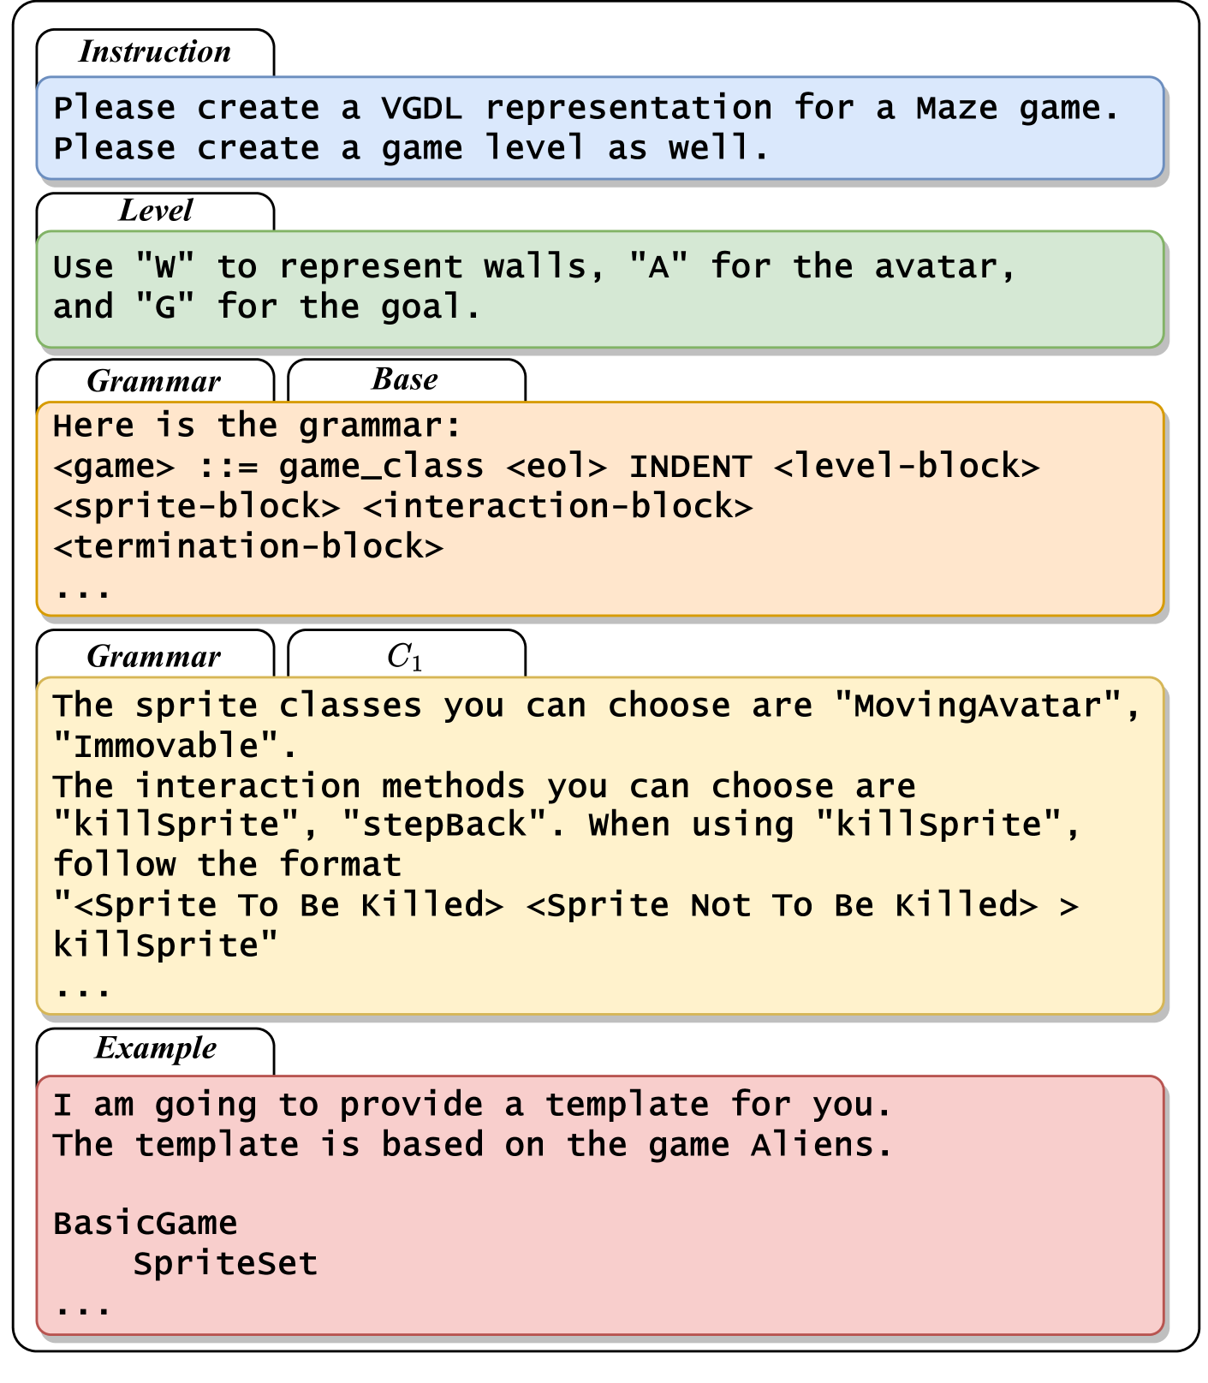Click the Grammar tab beside the Base tab
The height and width of the screenshot is (1383, 1208).
(x=155, y=381)
